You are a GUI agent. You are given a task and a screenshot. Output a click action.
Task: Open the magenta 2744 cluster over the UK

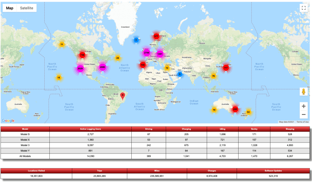[x=146, y=53]
